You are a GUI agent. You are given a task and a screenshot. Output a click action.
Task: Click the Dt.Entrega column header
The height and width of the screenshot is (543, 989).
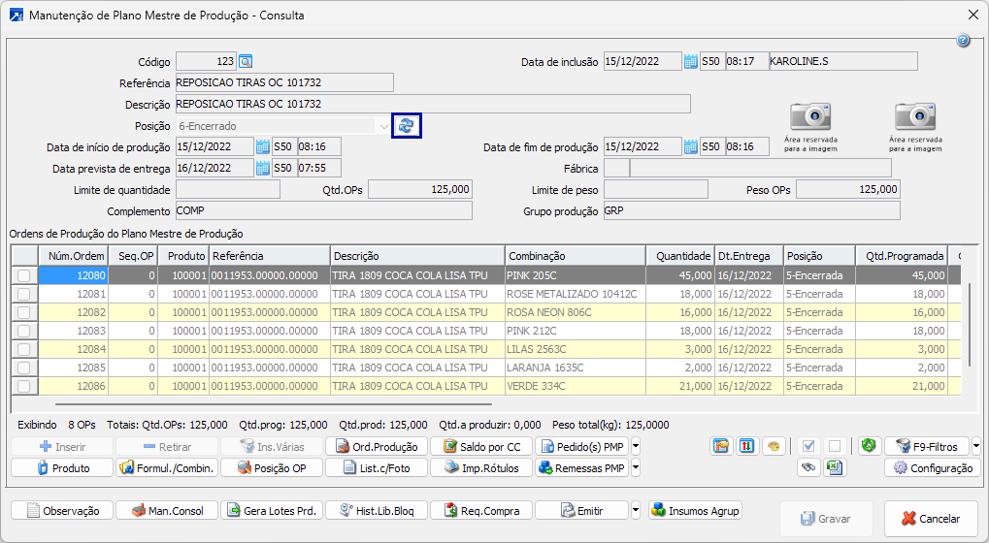click(748, 256)
